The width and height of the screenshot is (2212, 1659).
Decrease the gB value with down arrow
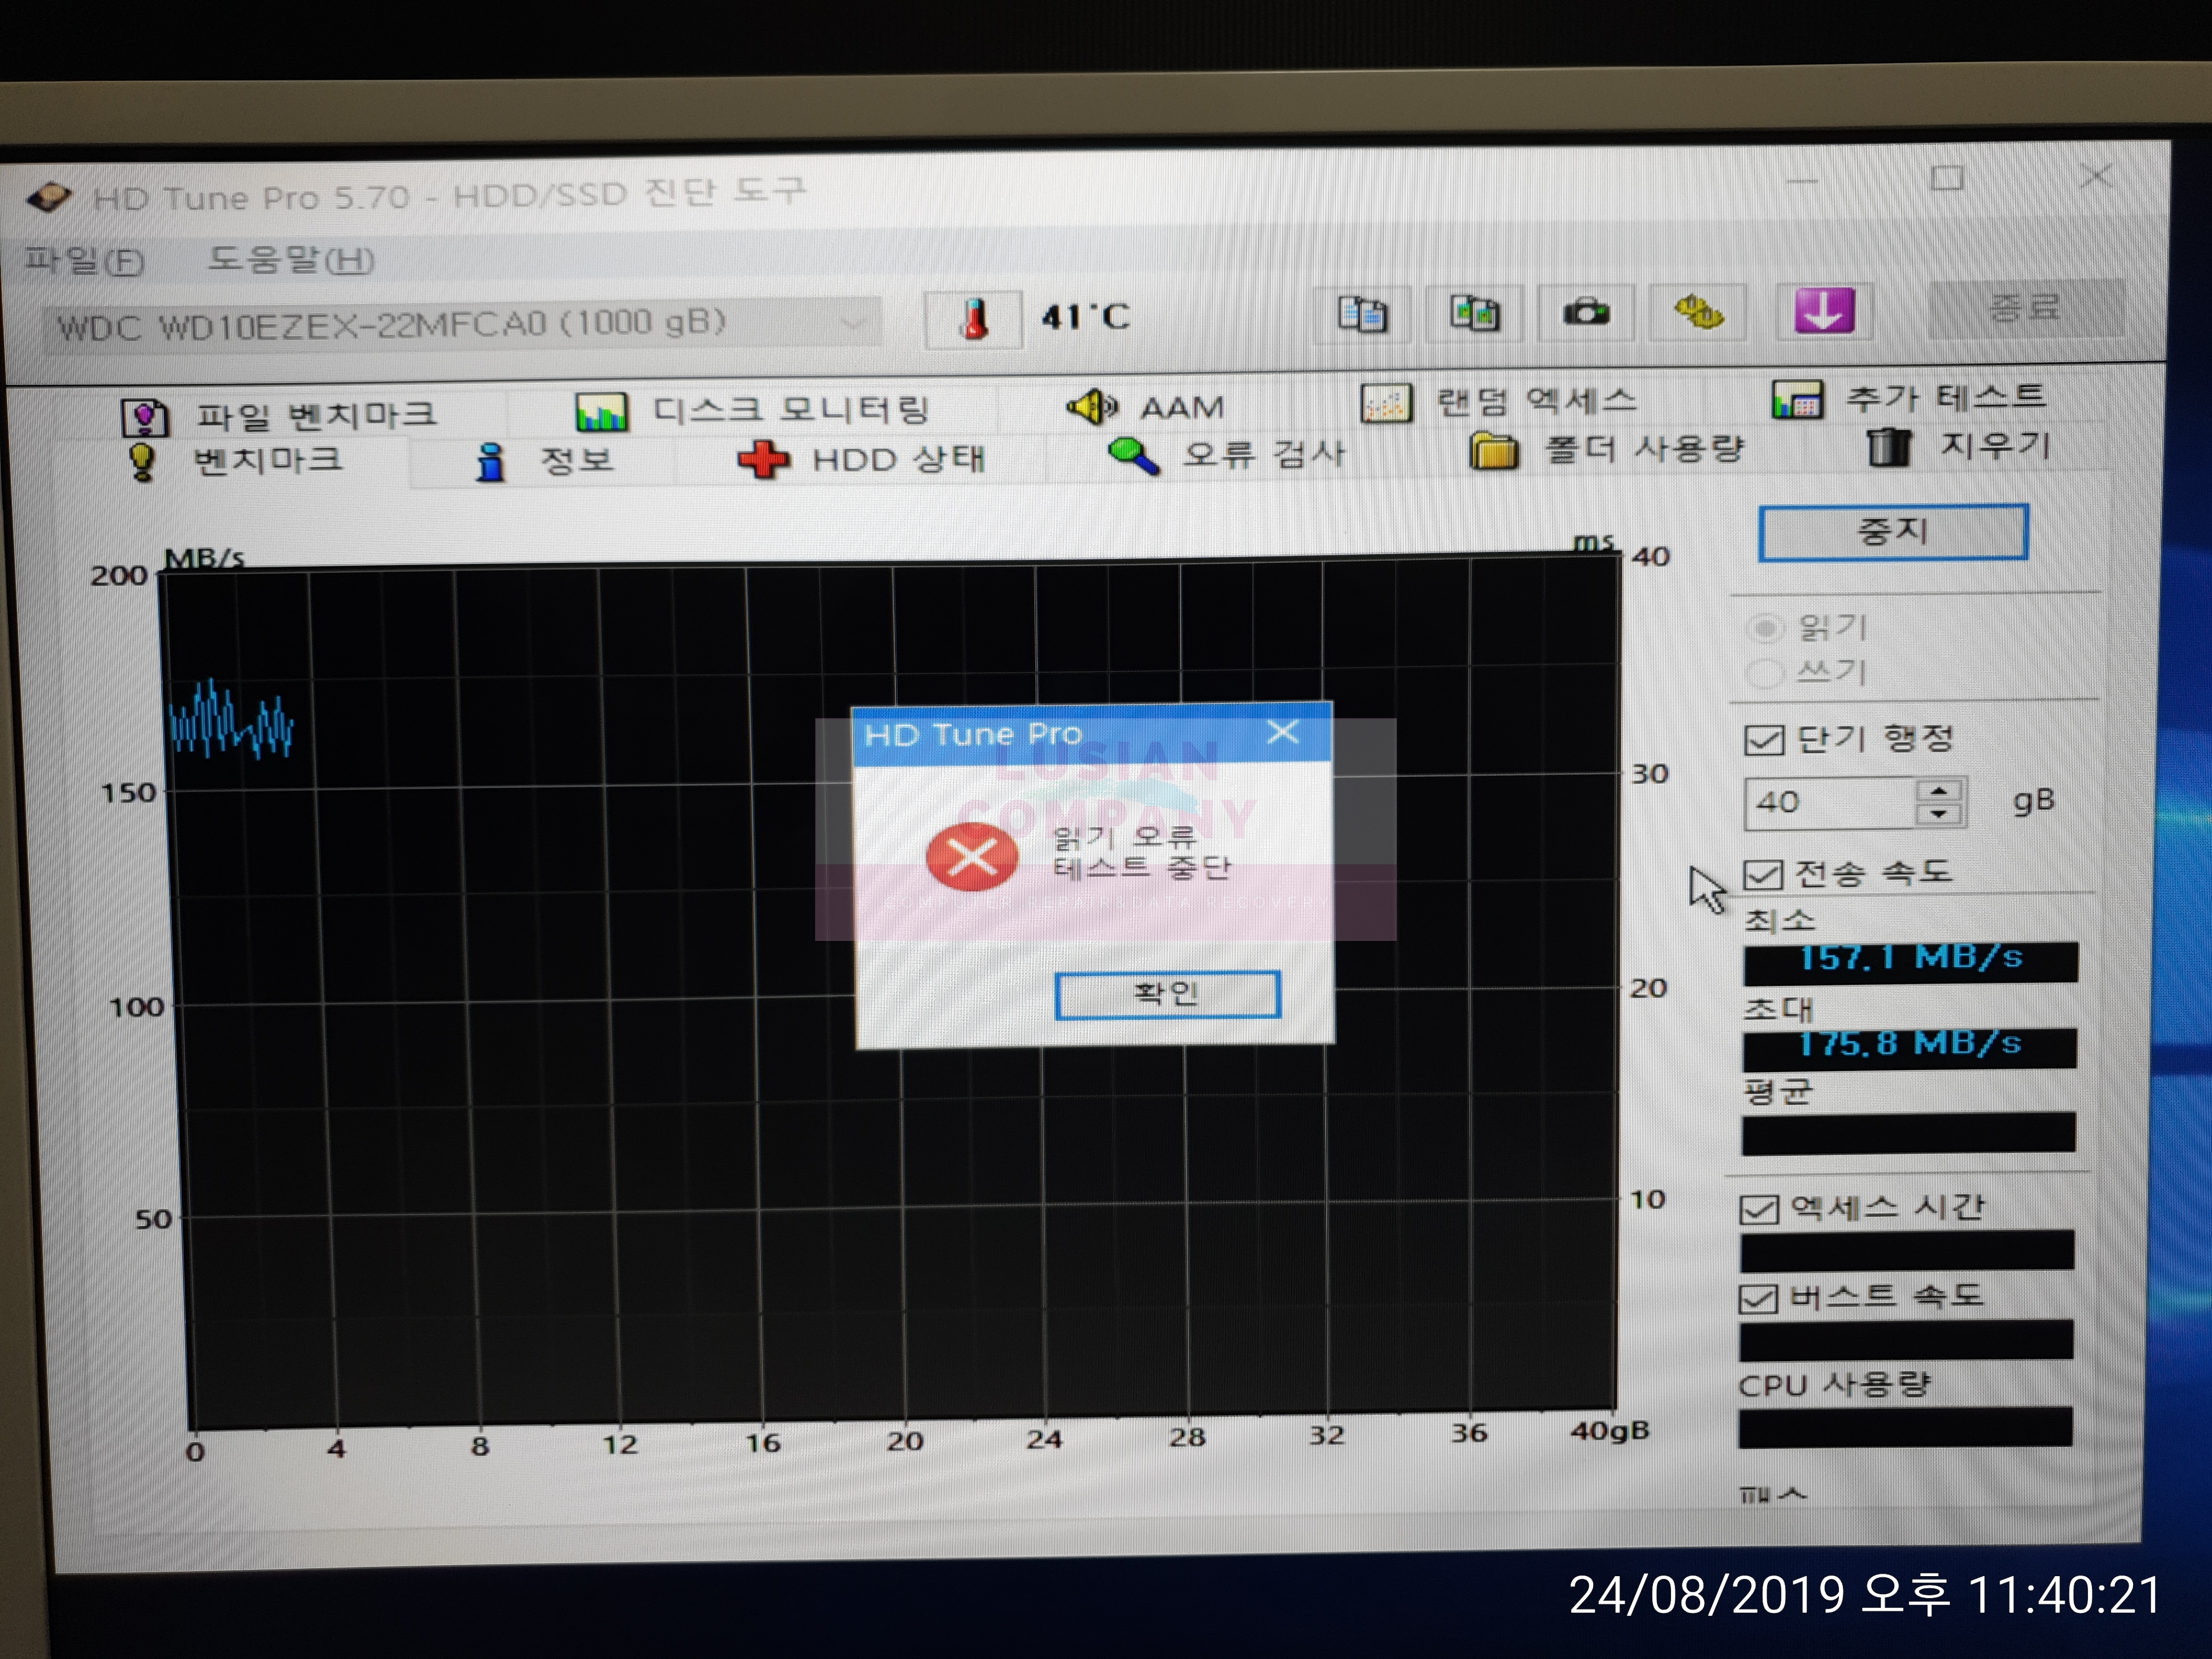coord(1939,813)
